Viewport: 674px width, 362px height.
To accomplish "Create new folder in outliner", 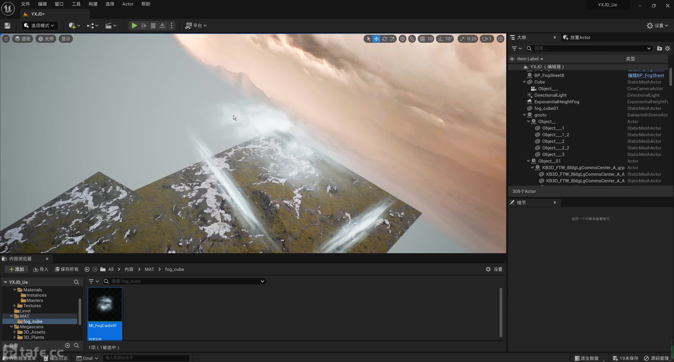I will [659, 48].
